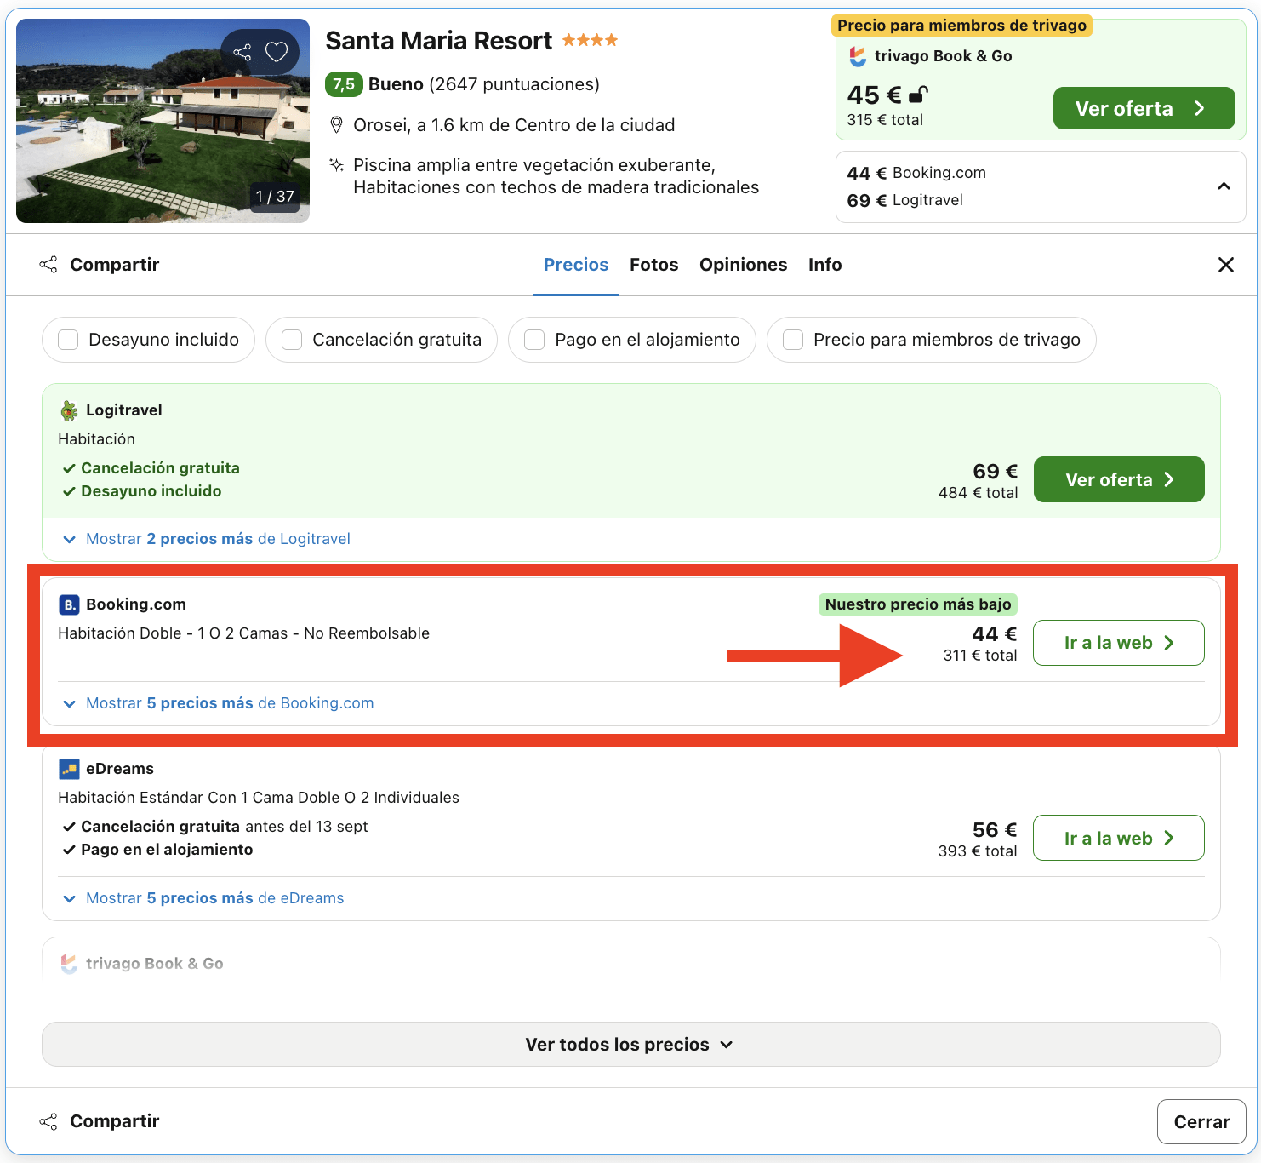This screenshot has width=1261, height=1163.
Task: Open the Opiniones tab
Action: click(743, 264)
